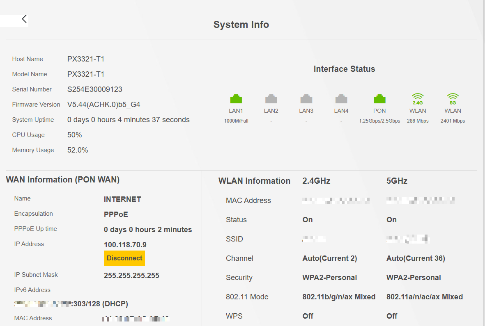The image size is (485, 326).
Task: Click the serial number S254E30009123
Action: [x=95, y=89]
